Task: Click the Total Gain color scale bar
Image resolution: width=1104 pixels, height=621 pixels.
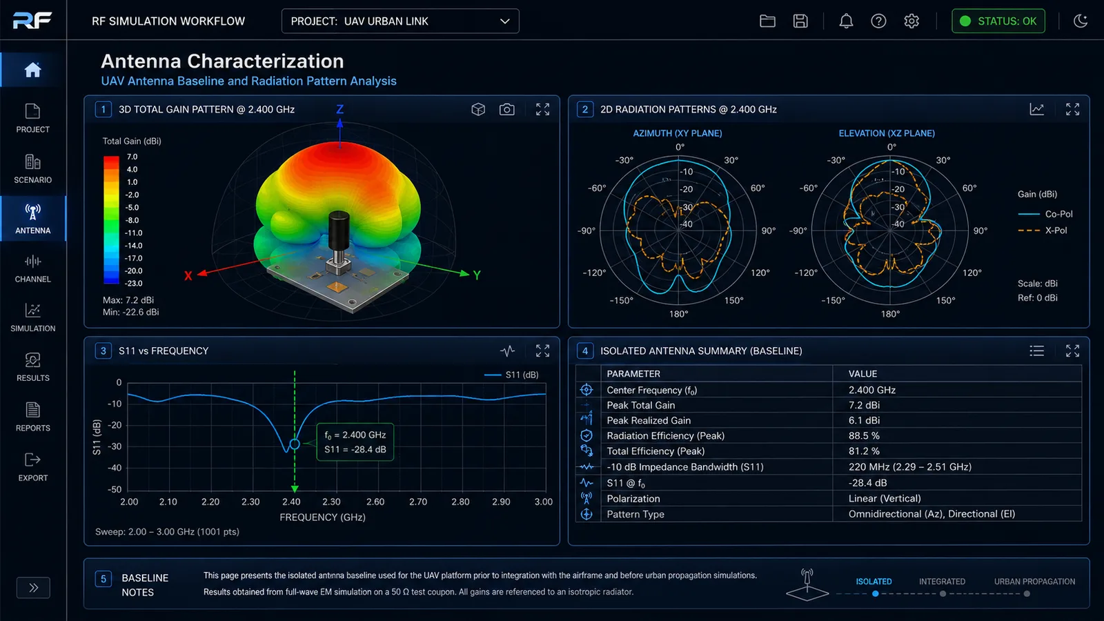Action: [x=111, y=220]
